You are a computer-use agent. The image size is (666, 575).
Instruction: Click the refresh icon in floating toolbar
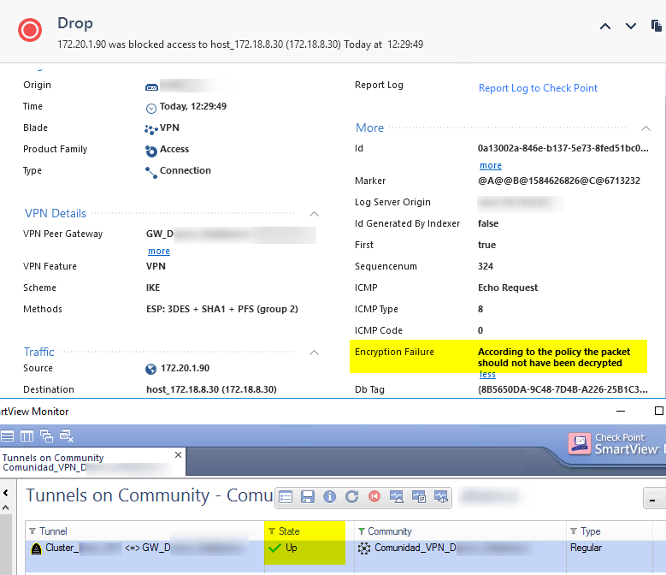351,496
